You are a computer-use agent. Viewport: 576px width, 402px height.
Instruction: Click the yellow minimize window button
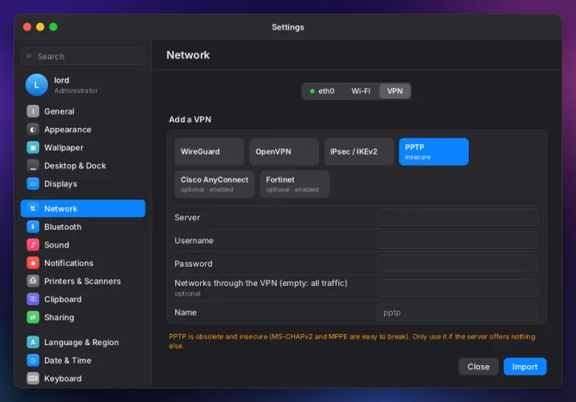(40, 27)
